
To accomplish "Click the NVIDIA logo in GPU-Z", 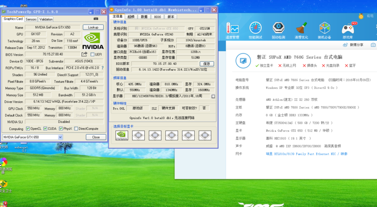I will tap(93, 41).
